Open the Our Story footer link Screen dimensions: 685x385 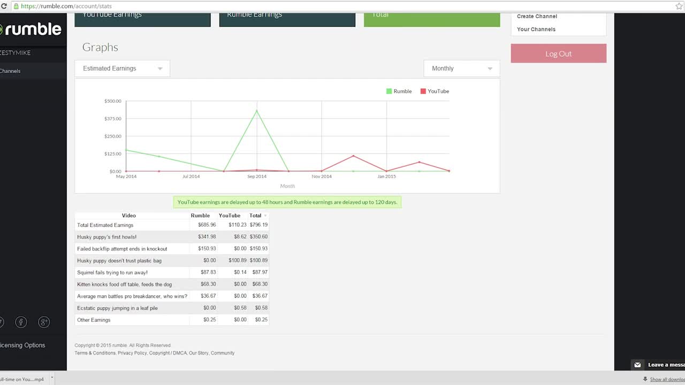(199, 353)
